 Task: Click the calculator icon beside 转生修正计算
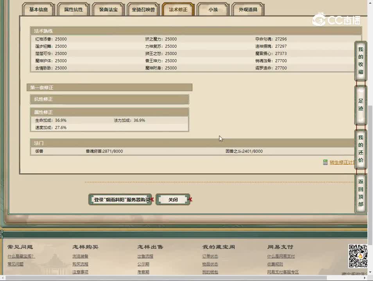point(325,162)
